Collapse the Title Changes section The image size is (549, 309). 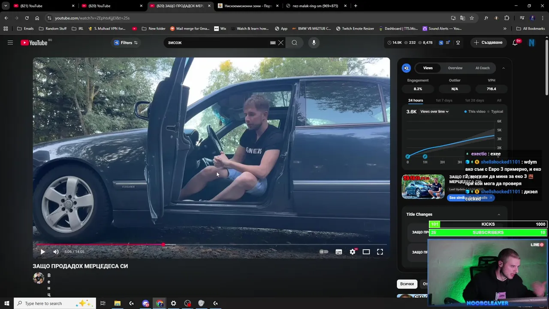[x=499, y=214]
